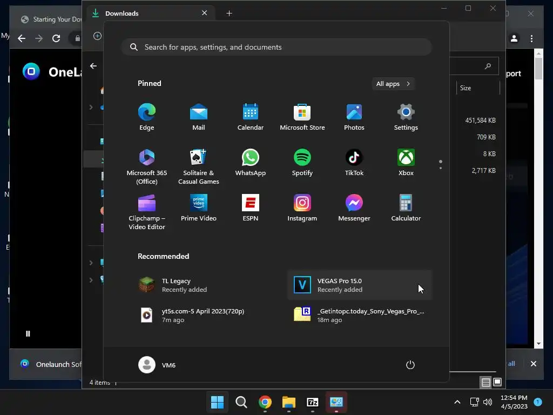Show hidden system tray icons

tap(457, 402)
